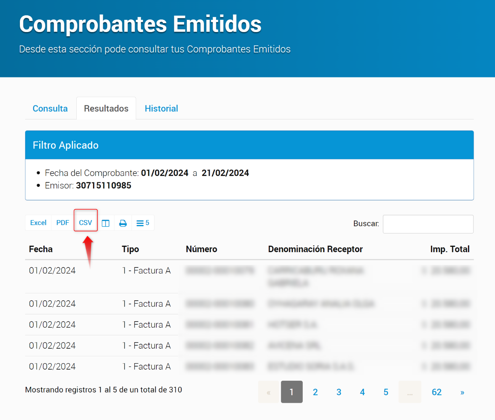Image resolution: width=495 pixels, height=420 pixels.
Task: Select the Resultados tab
Action: pos(106,109)
